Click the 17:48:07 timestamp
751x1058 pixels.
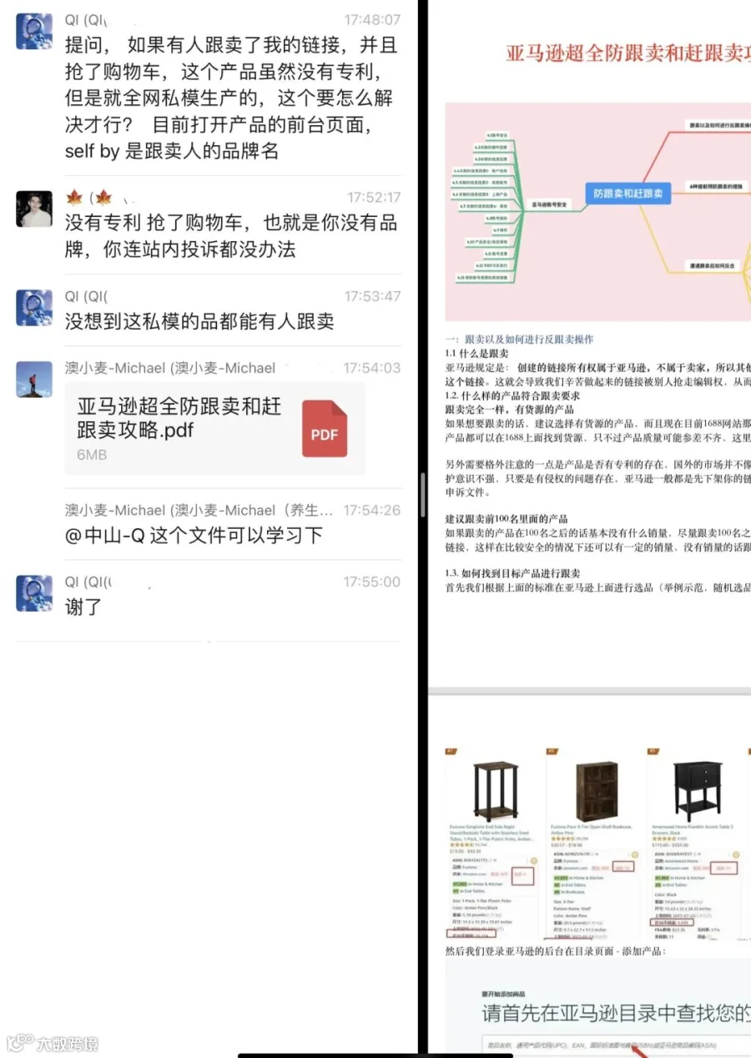pos(372,19)
